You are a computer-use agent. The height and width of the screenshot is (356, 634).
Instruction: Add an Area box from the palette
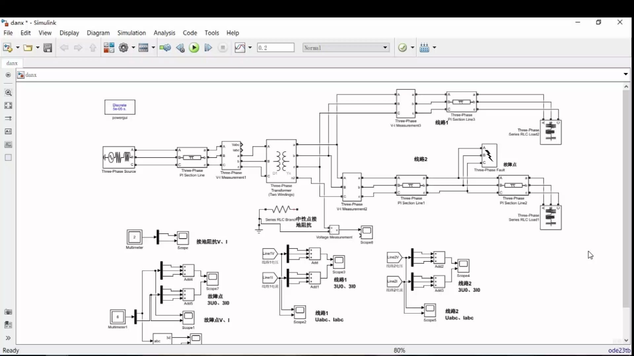point(8,158)
